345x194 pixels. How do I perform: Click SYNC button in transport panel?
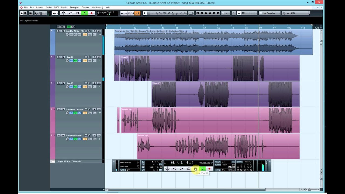(x=218, y=170)
